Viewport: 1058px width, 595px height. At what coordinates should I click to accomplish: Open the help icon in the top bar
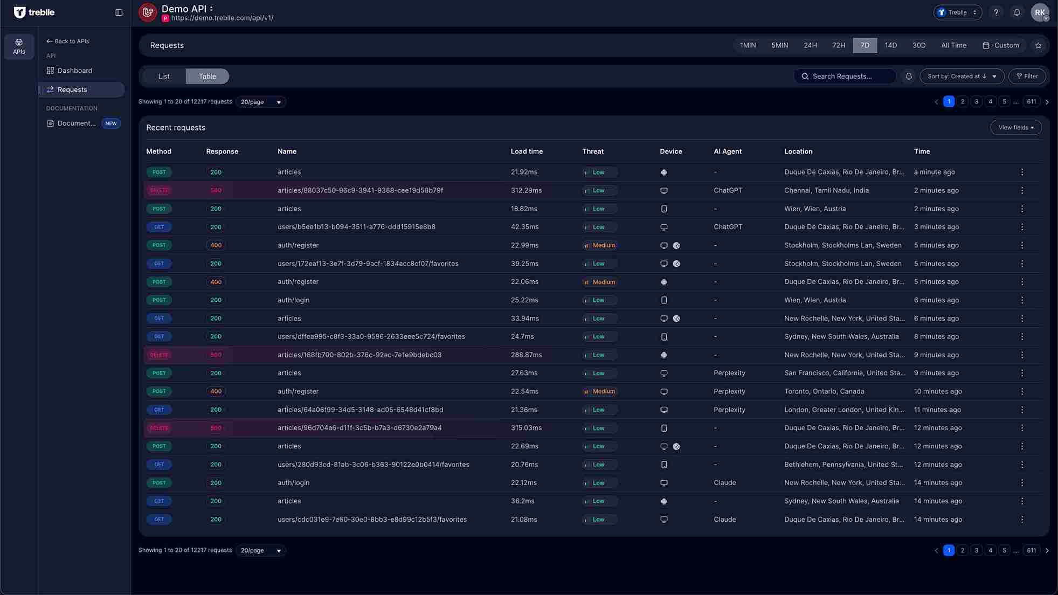pyautogui.click(x=995, y=12)
